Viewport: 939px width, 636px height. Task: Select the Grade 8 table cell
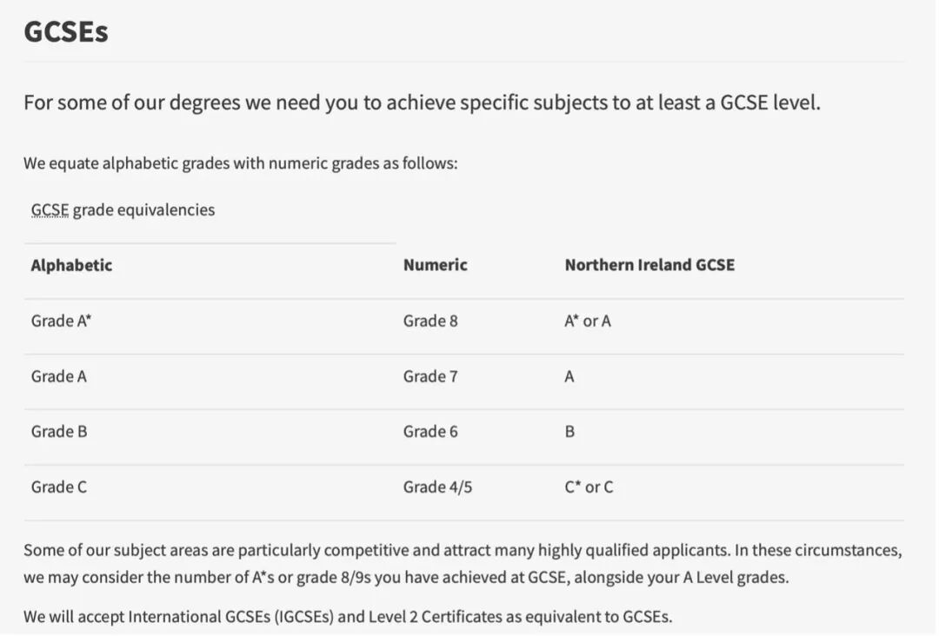pos(430,321)
